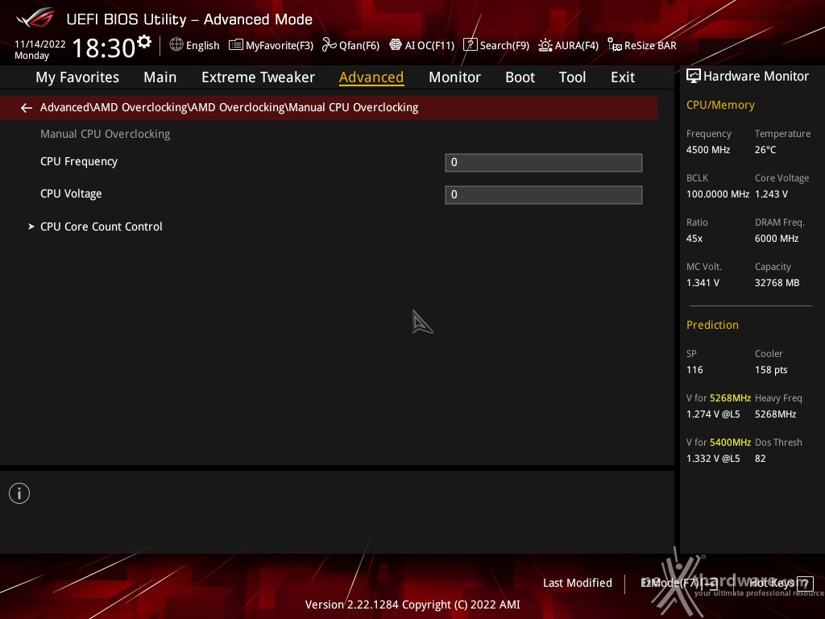Switch to the Main tab

tap(160, 77)
